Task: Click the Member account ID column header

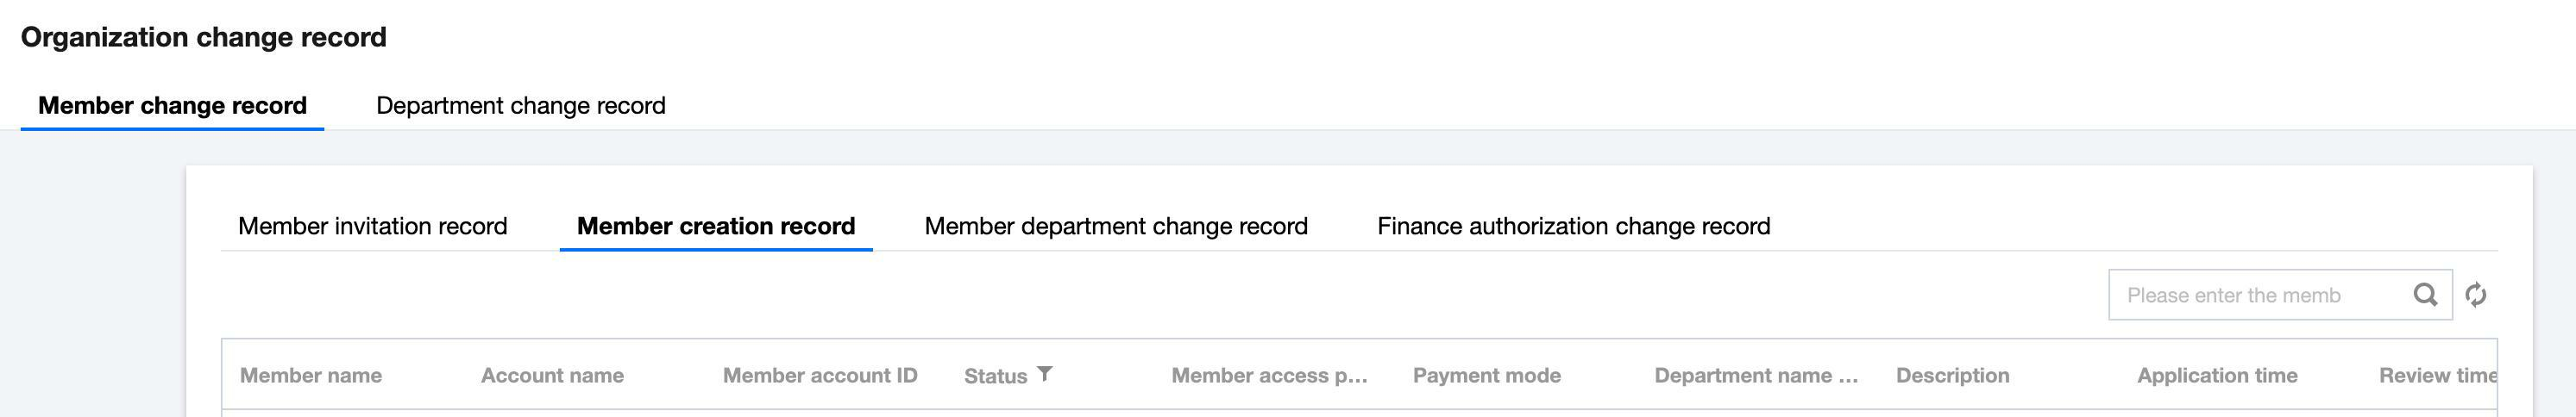Action: coord(820,377)
